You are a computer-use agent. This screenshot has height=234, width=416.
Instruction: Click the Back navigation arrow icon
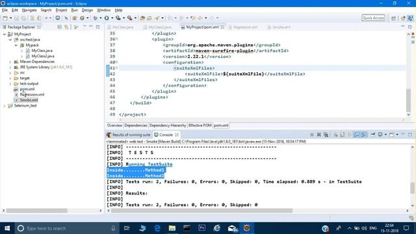tap(200, 18)
